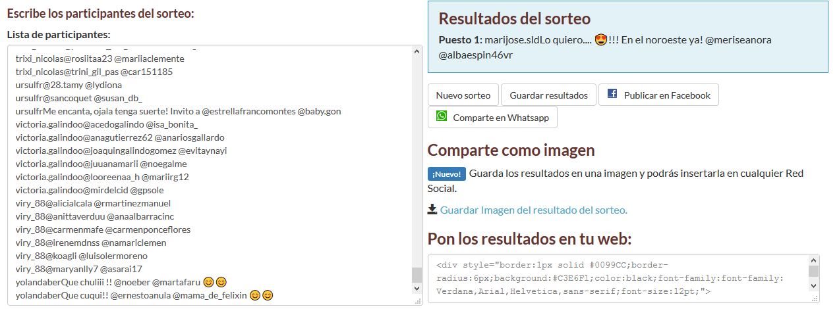The height and width of the screenshot is (309, 839).
Task: Click the ¡Nuevo! badge label
Action: pos(447,174)
